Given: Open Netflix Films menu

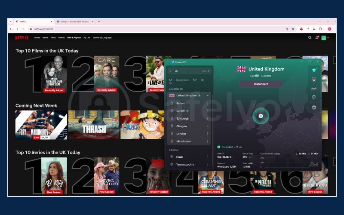Looking at the screenshot, I should tap(53, 38).
